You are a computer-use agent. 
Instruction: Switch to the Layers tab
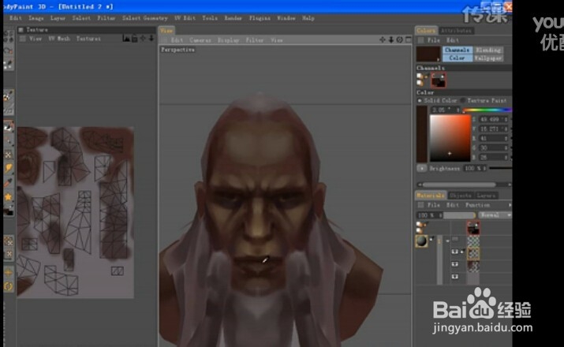[x=486, y=196]
